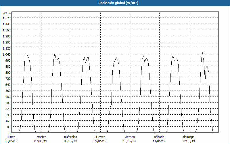Select the 400 y-axis value

[x=8, y=103]
